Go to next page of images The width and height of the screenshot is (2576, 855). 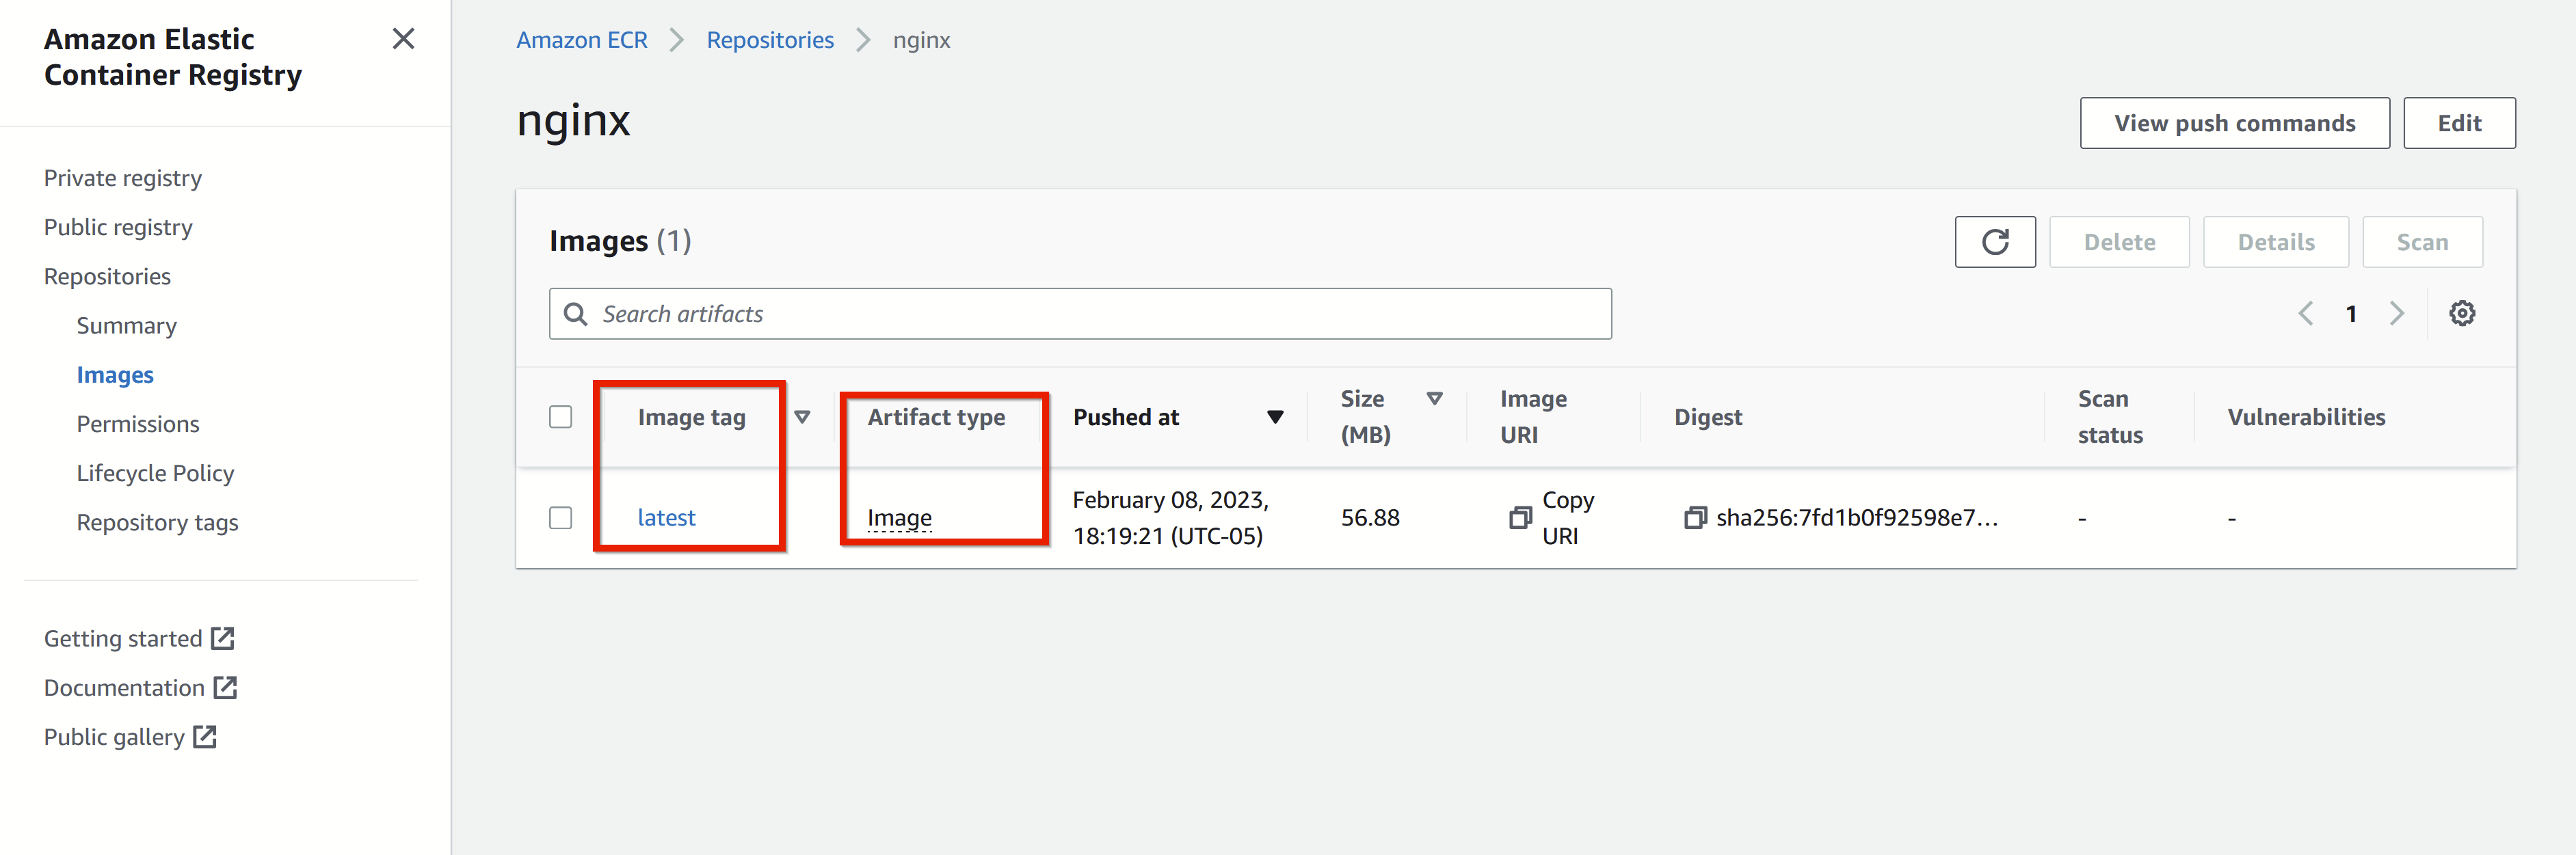2397,314
